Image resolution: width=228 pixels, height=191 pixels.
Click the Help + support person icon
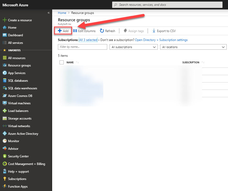pyautogui.click(x=5, y=171)
